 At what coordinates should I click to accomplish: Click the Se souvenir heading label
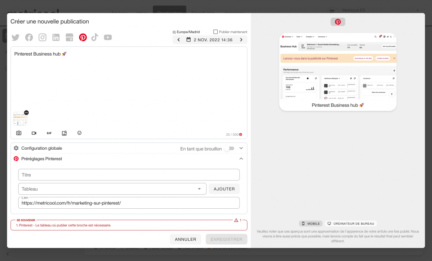[26, 220]
